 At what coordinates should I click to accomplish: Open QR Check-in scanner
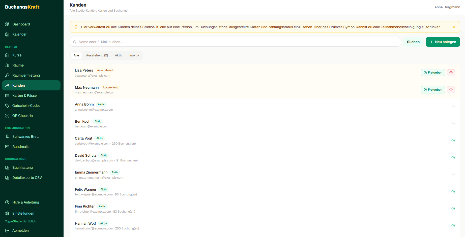tap(31, 116)
